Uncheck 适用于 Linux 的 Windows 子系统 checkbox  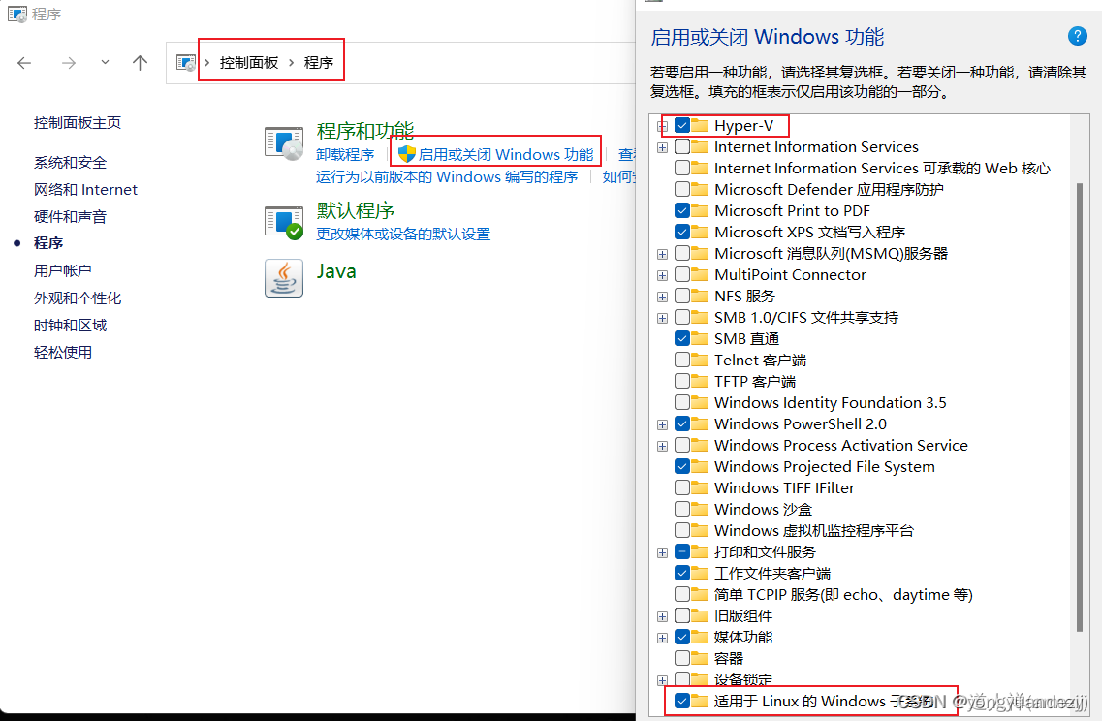681,701
